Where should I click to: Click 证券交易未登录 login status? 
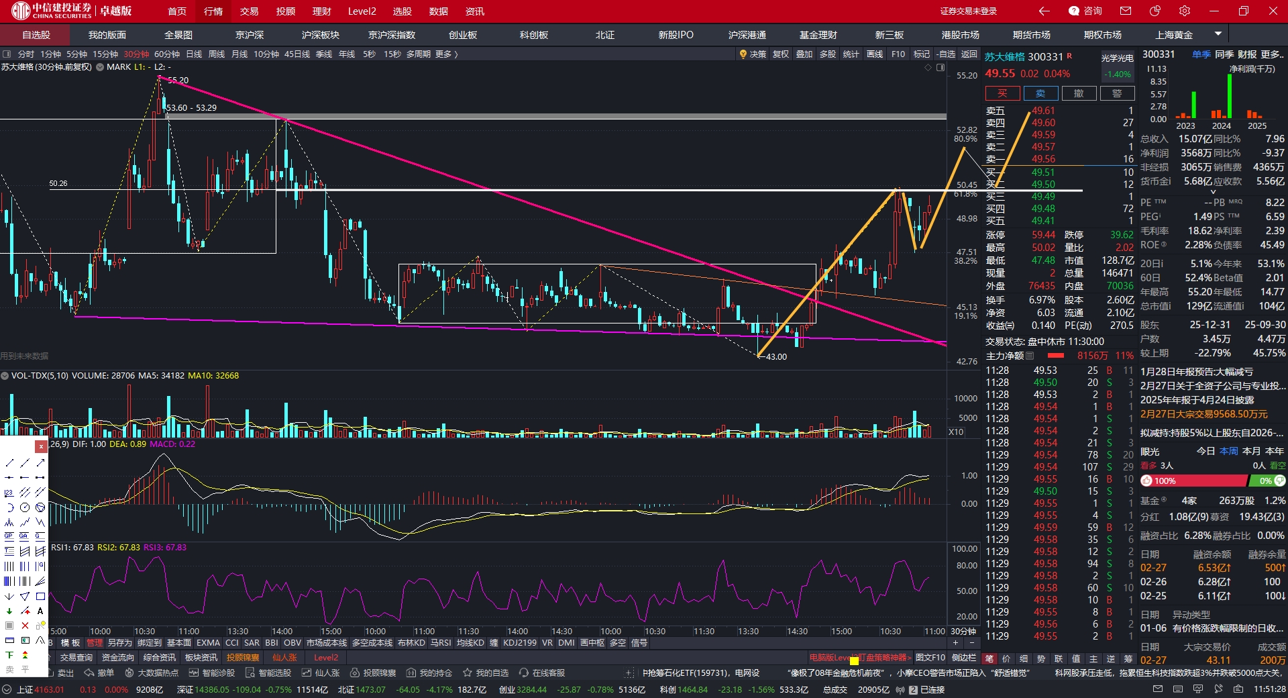pyautogui.click(x=969, y=11)
